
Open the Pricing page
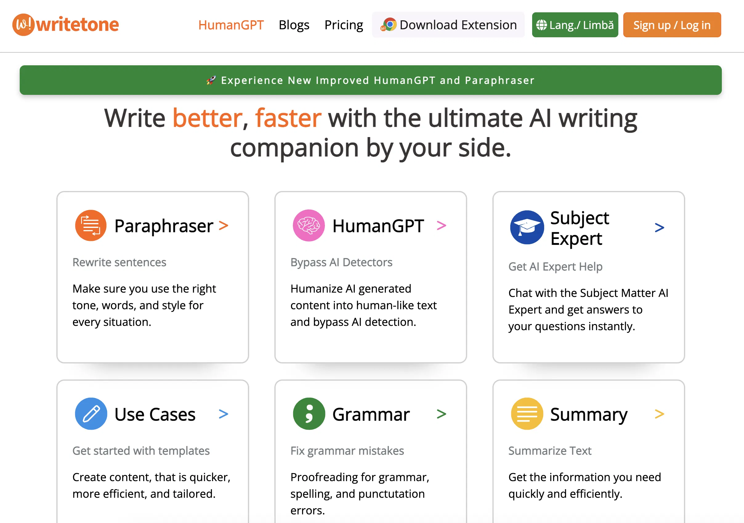344,25
